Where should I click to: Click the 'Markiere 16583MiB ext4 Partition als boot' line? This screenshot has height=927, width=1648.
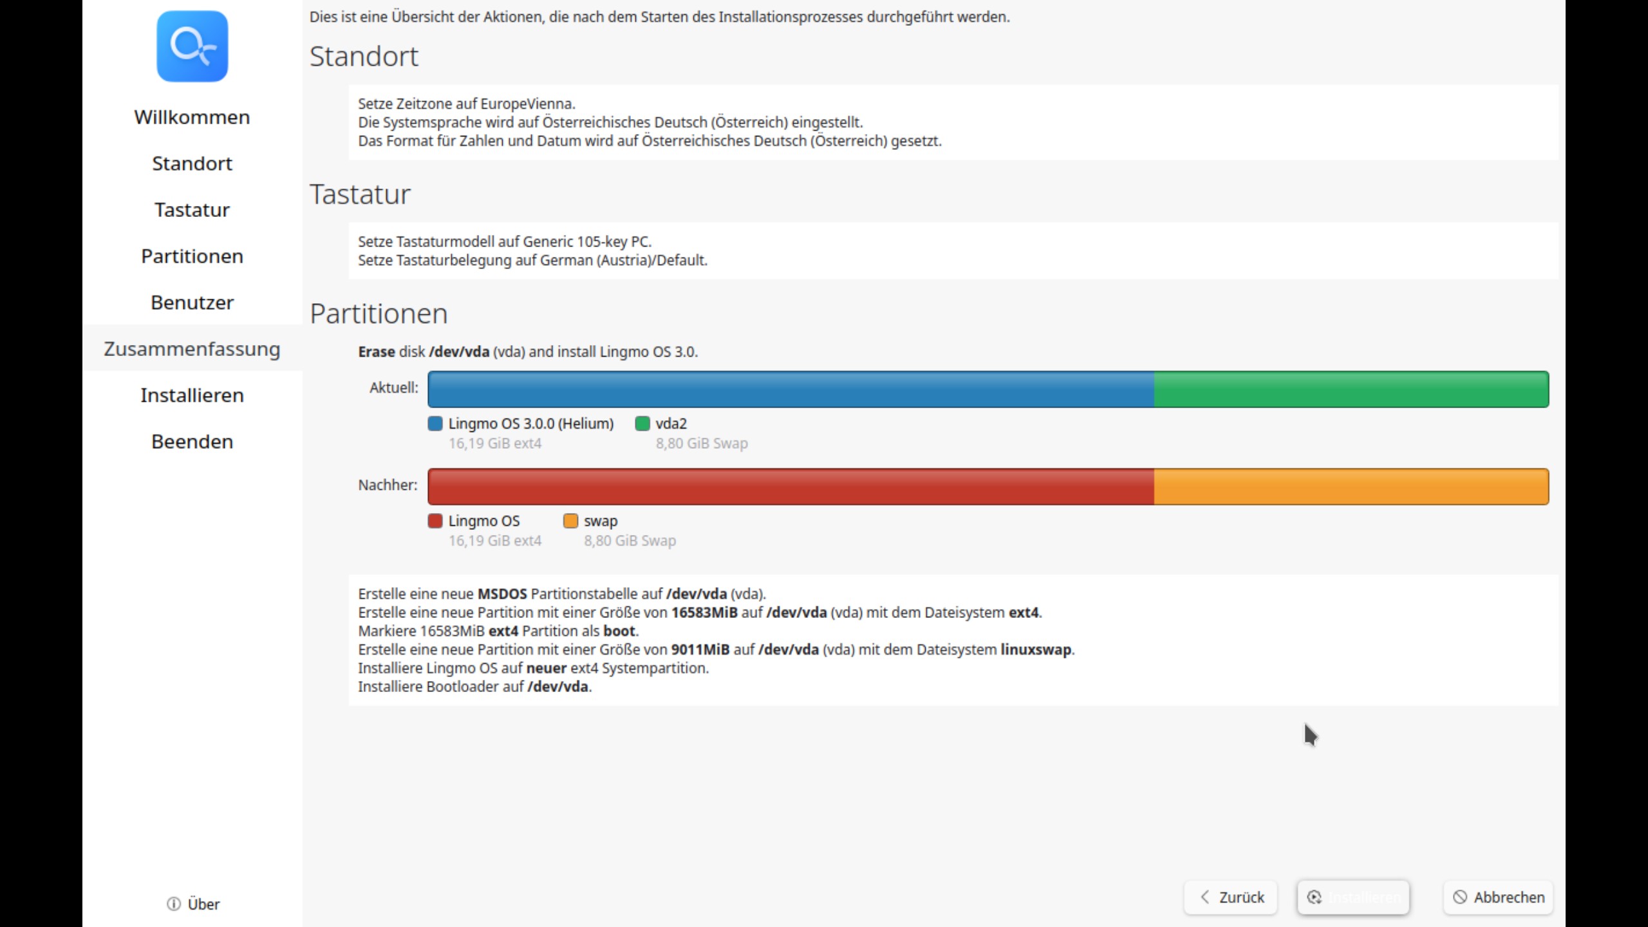(498, 631)
